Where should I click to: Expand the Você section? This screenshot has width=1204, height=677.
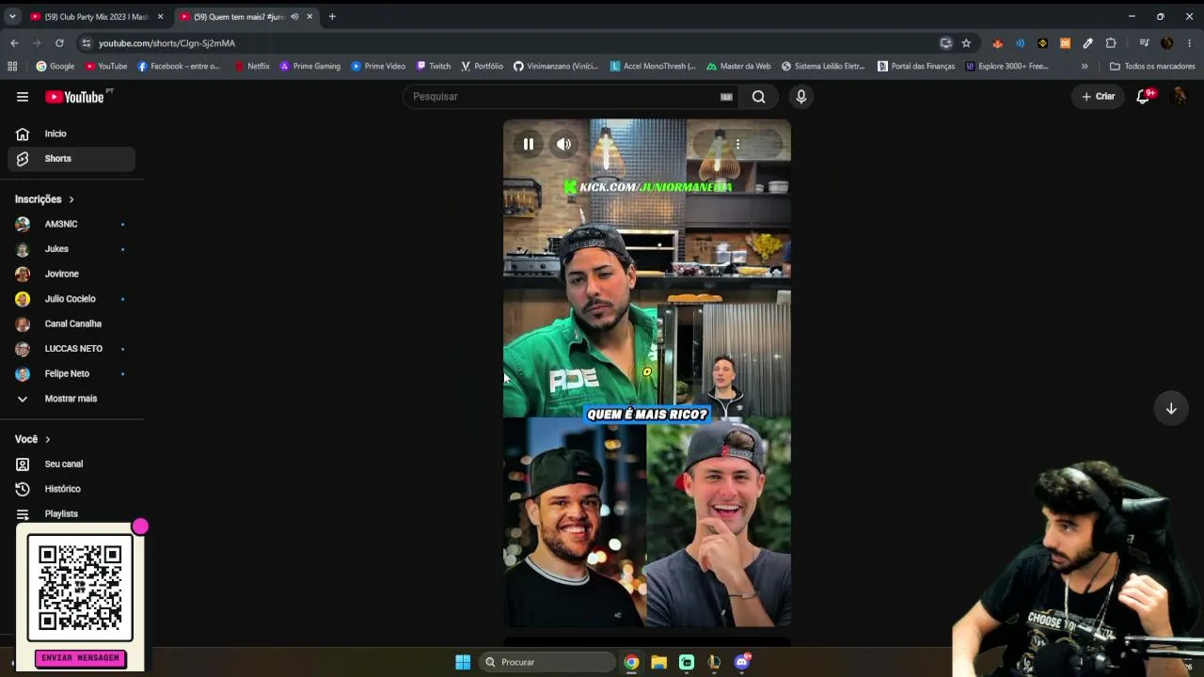[33, 439]
